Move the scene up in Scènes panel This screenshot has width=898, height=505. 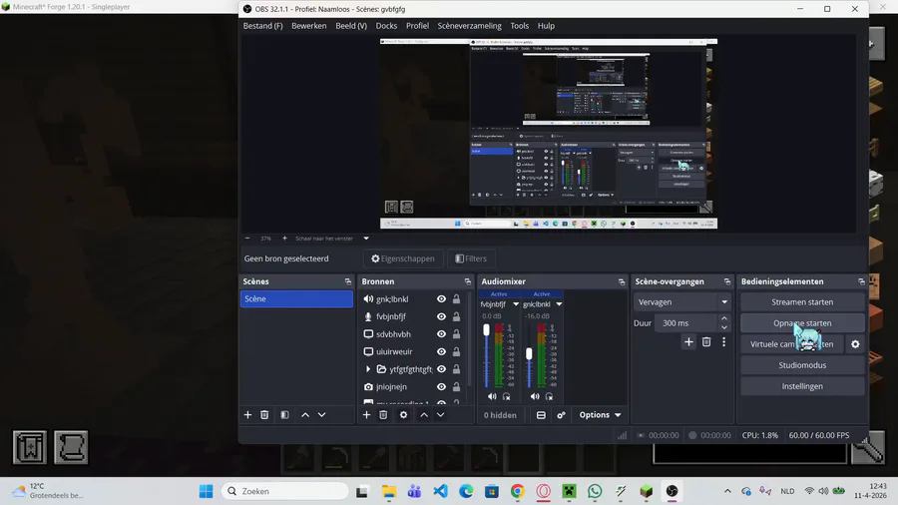point(305,414)
